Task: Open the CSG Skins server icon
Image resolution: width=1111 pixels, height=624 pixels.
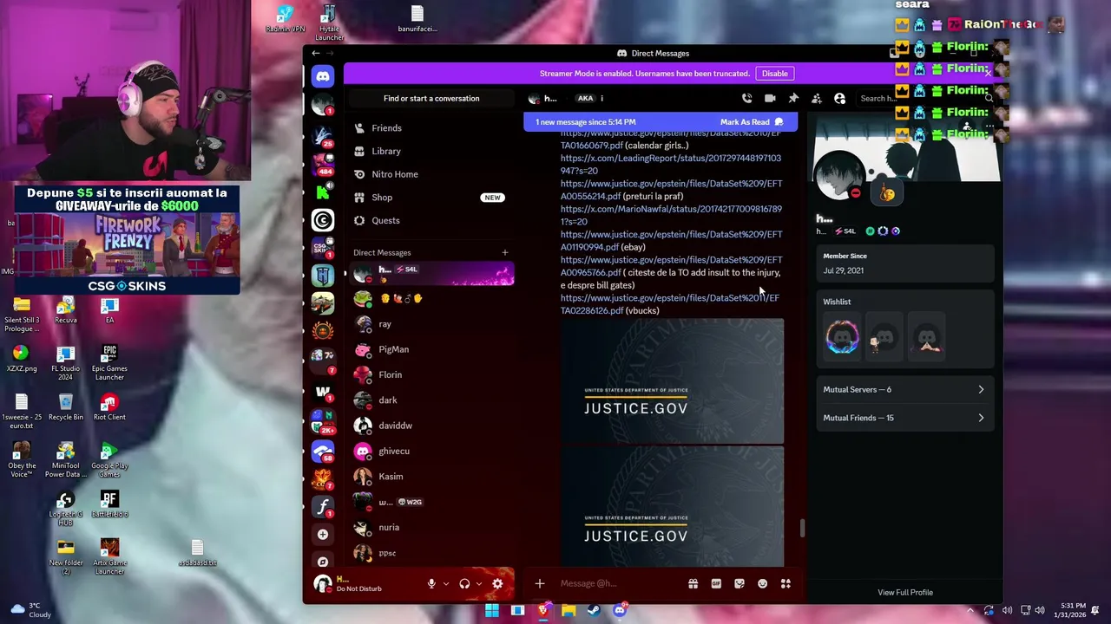Action: coord(323,248)
